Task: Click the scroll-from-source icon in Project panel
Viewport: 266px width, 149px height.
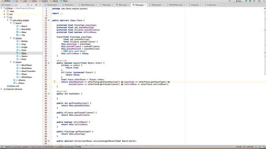Action: [28, 5]
